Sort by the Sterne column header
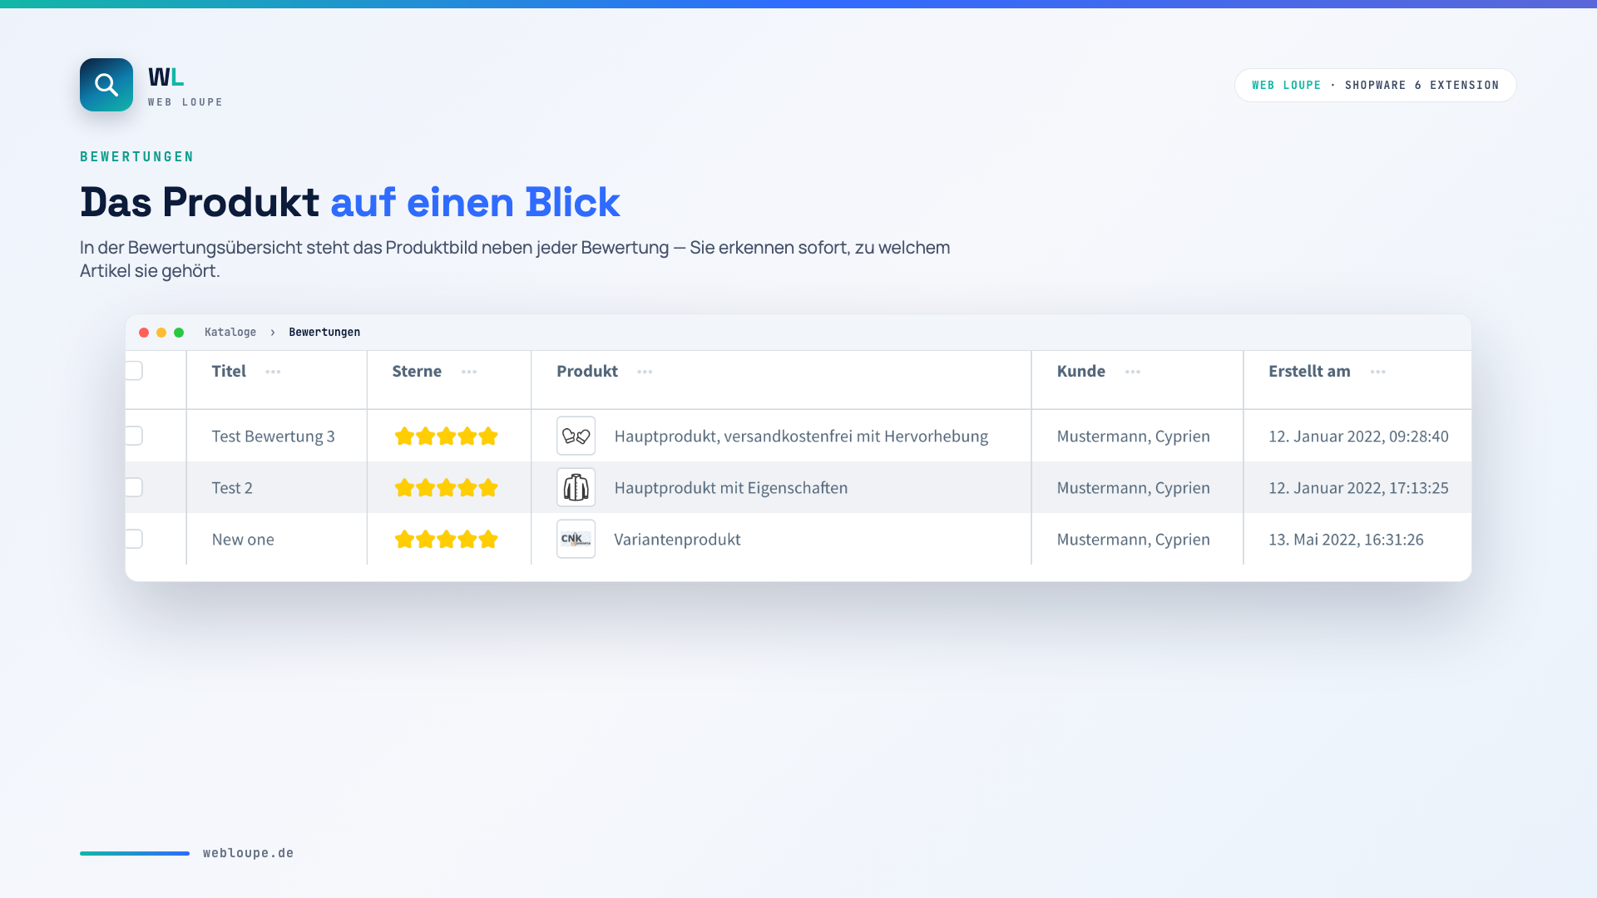Screen dimensions: 1597x898 417,371
